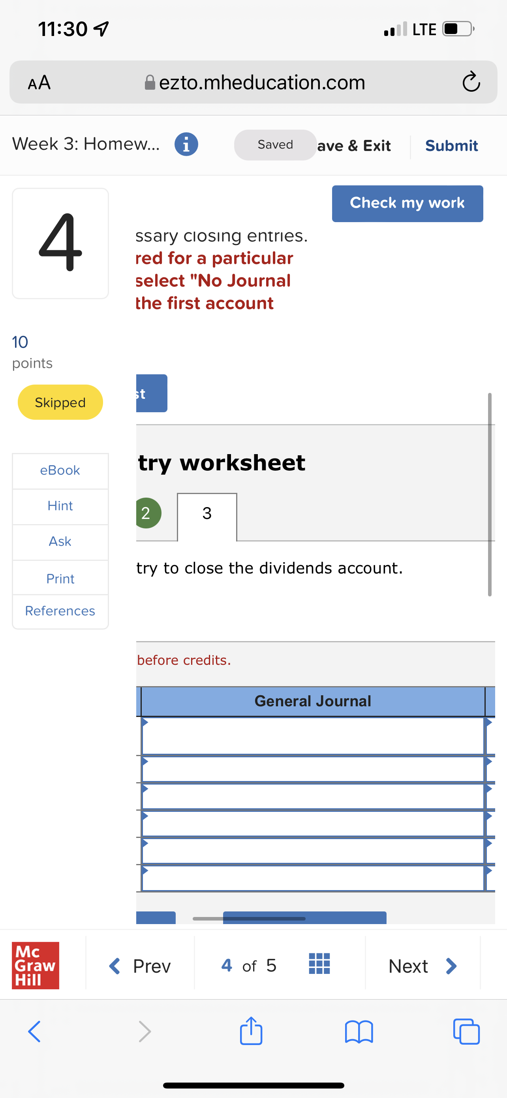Tap the Week 3: Homew... title

point(86,144)
